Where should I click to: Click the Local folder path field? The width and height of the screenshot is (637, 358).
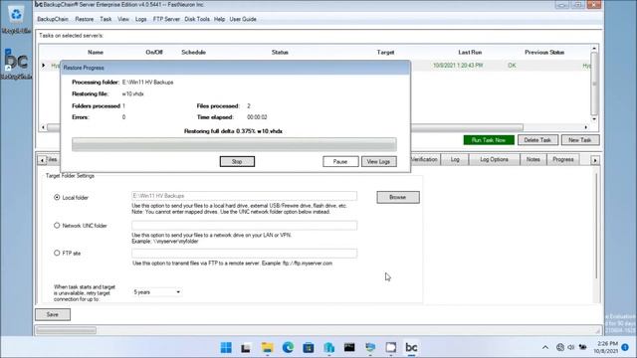pyautogui.click(x=244, y=196)
